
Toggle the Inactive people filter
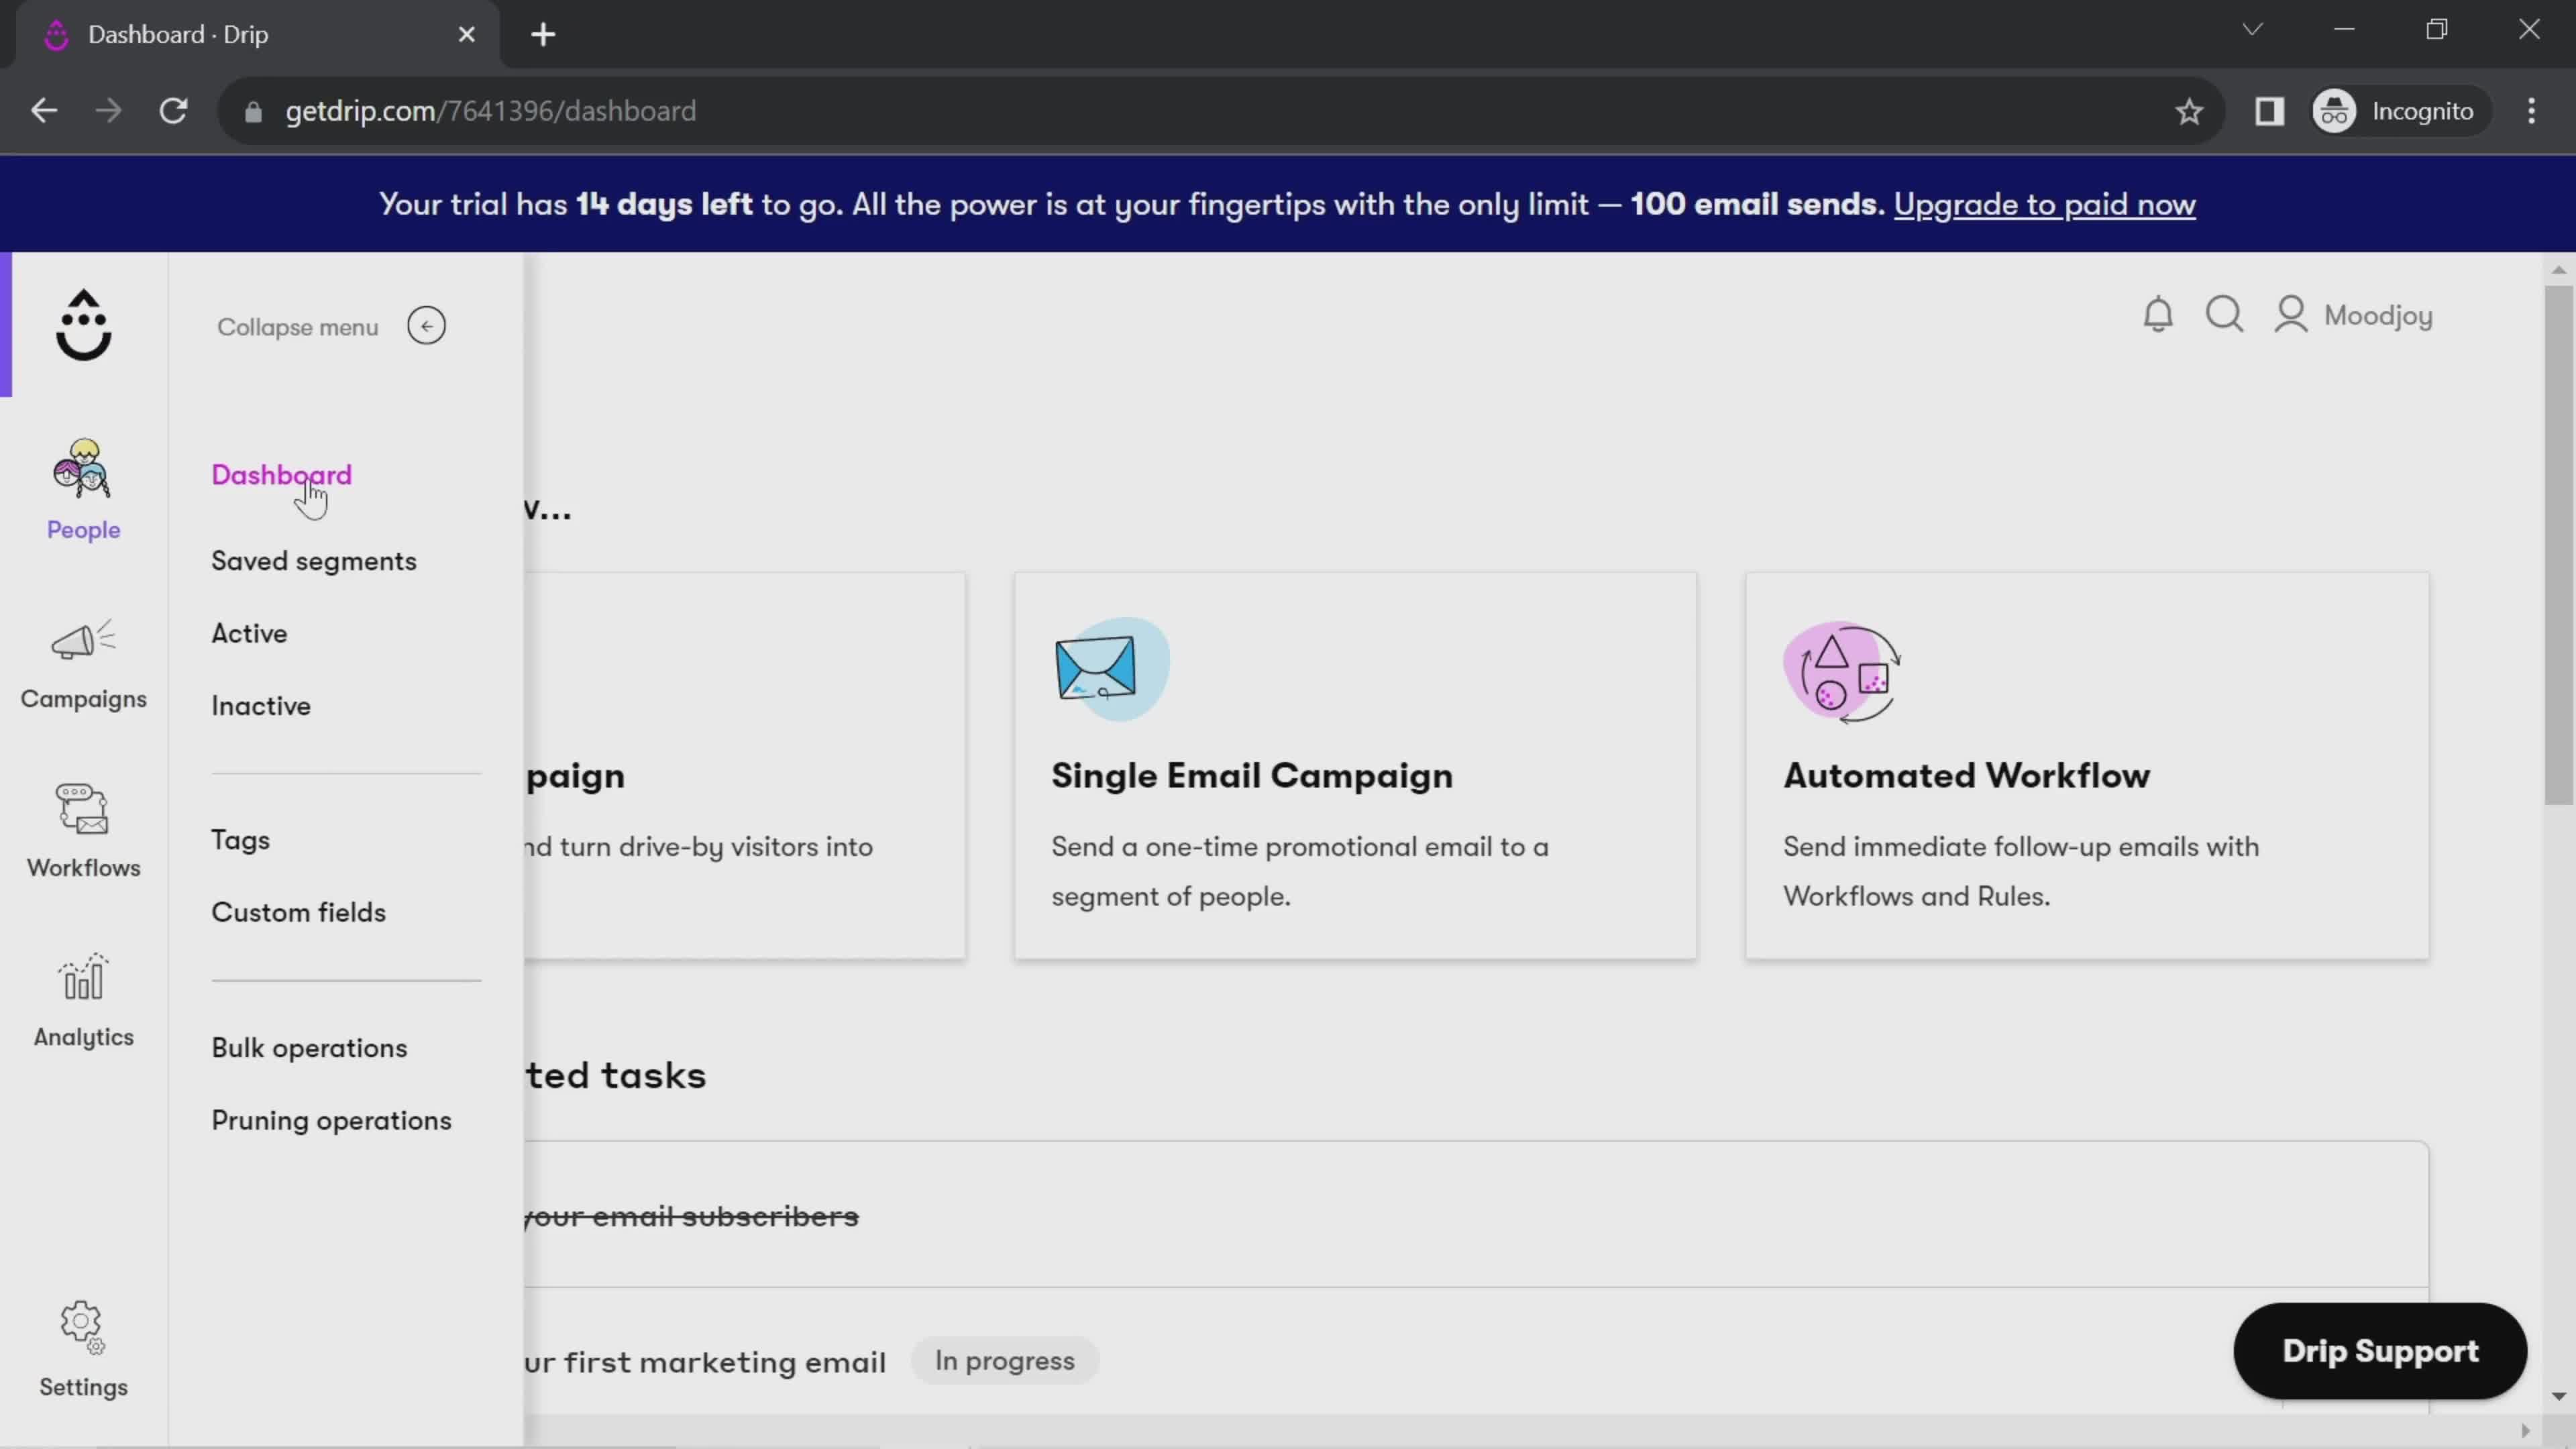click(262, 704)
